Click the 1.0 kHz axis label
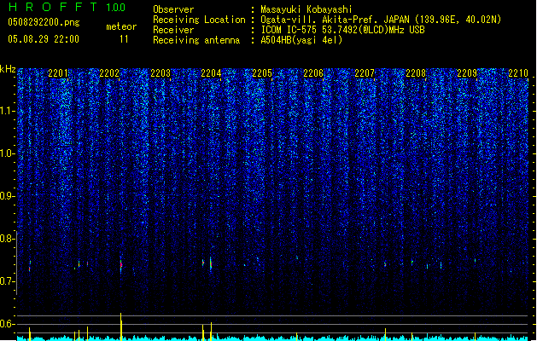Screen dimensions: 537x341 [x=6, y=153]
